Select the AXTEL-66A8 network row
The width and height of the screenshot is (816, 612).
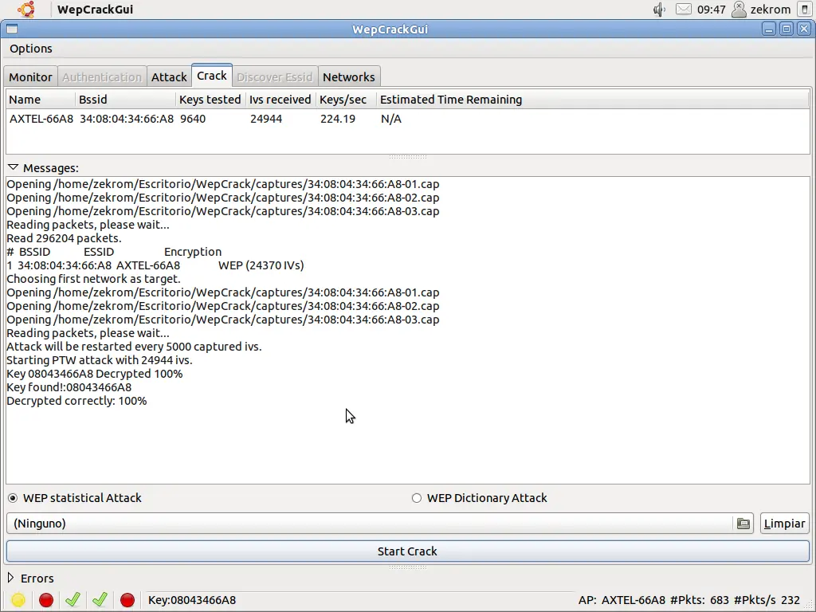(x=407, y=119)
